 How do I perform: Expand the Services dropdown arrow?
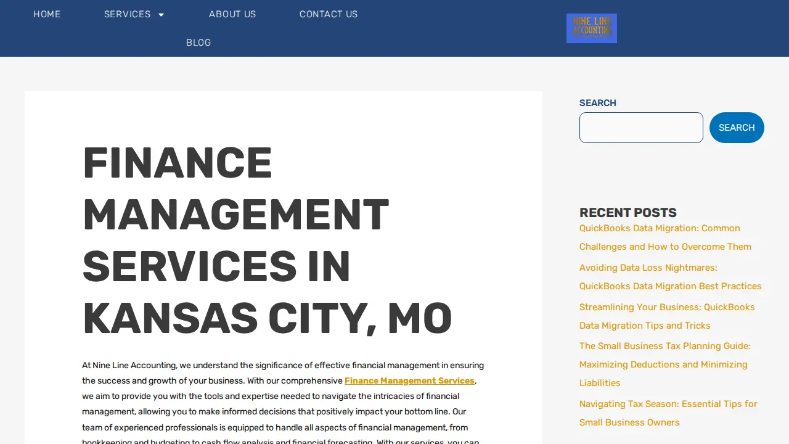(x=161, y=14)
